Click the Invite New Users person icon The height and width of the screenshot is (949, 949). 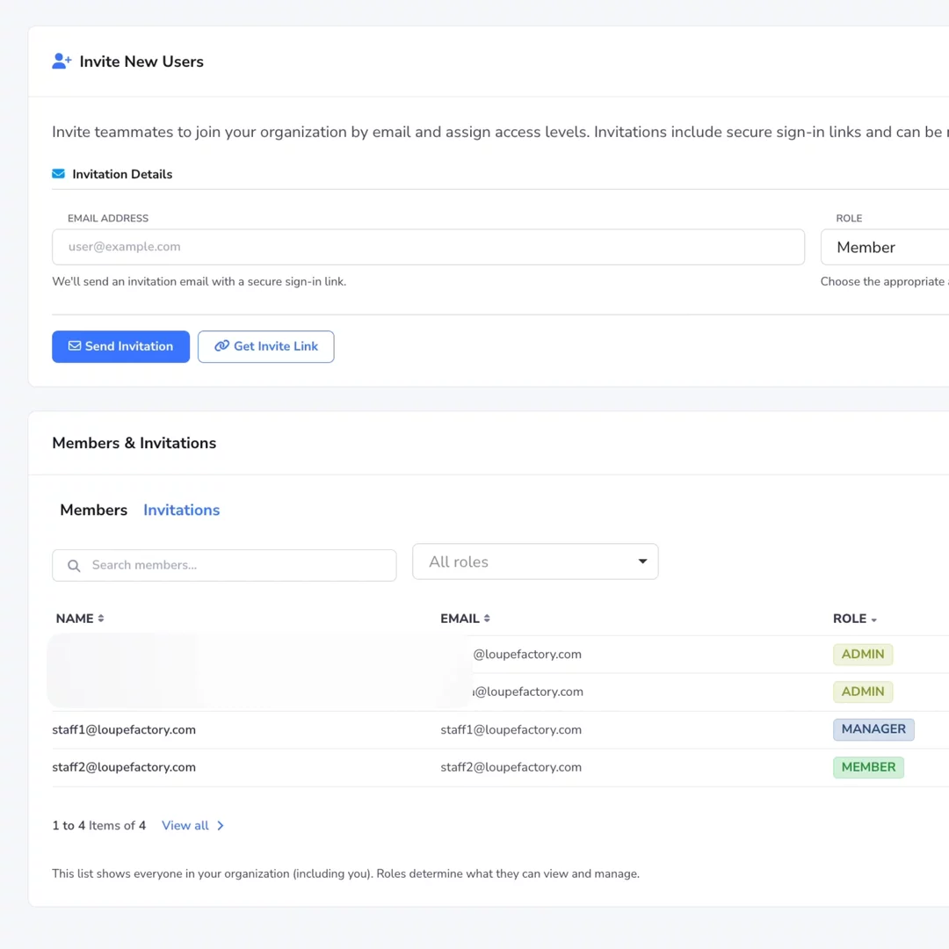pos(62,62)
